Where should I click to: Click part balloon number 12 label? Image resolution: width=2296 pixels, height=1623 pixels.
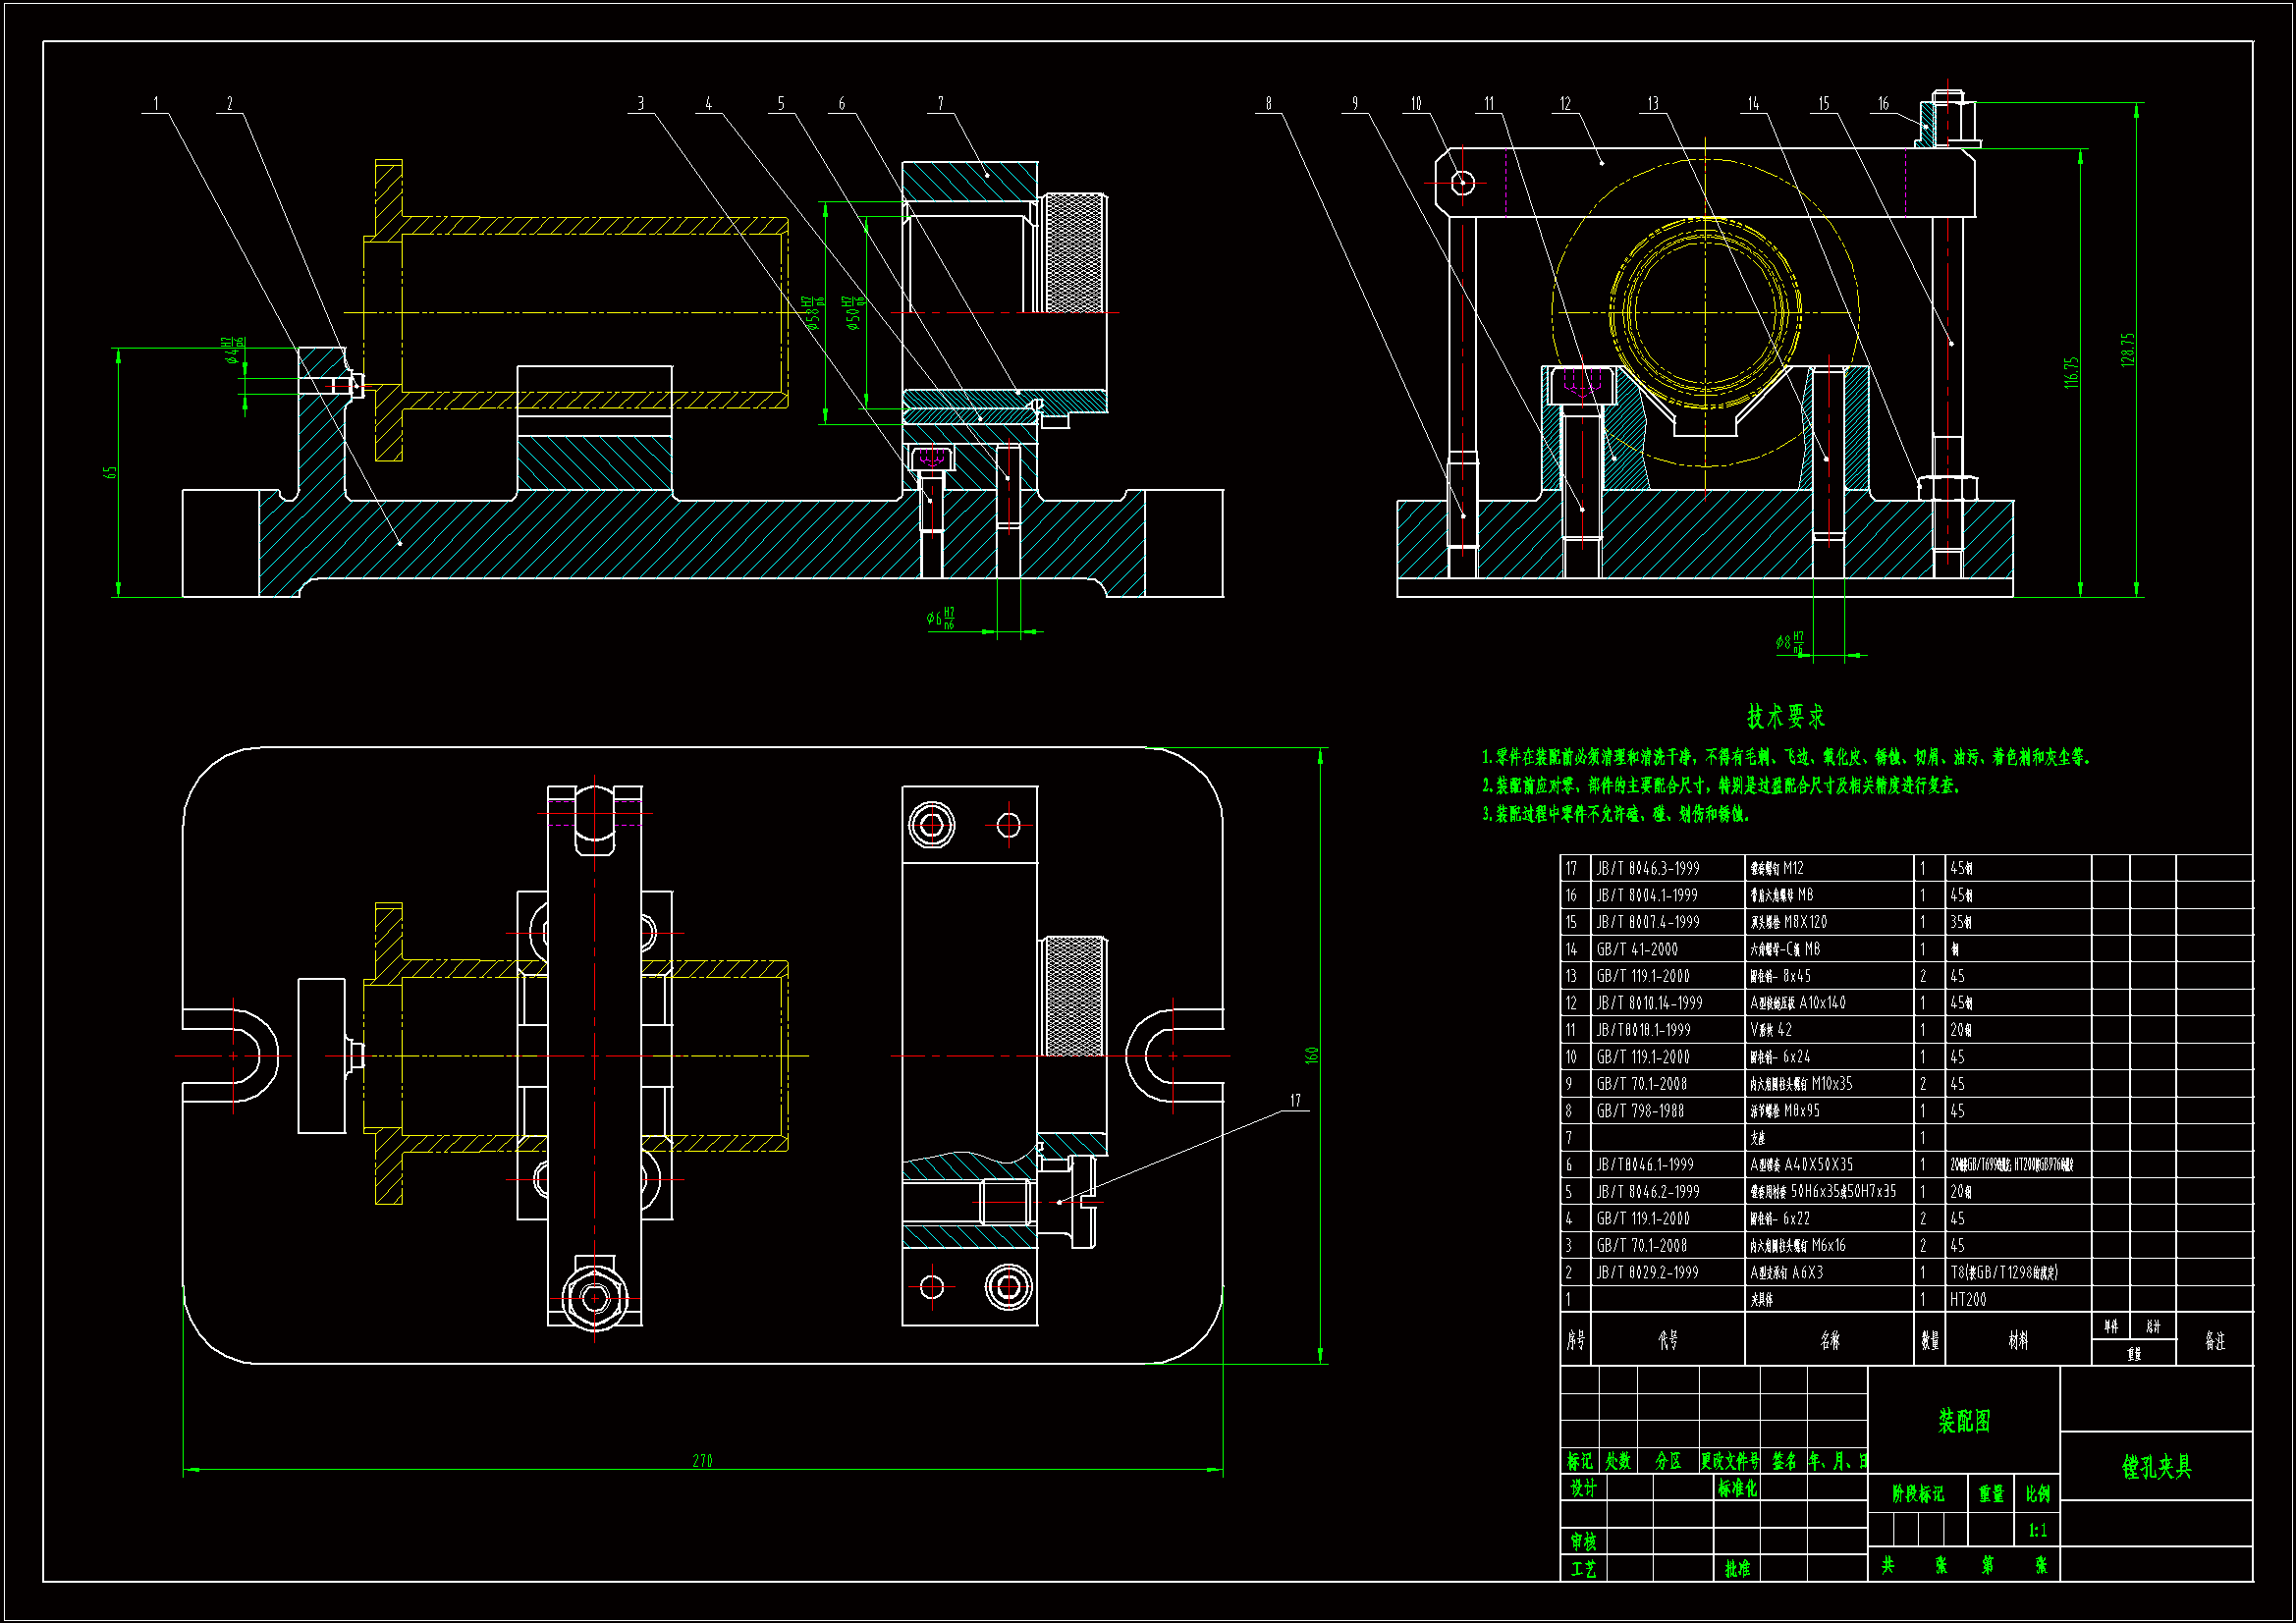coord(1565,103)
